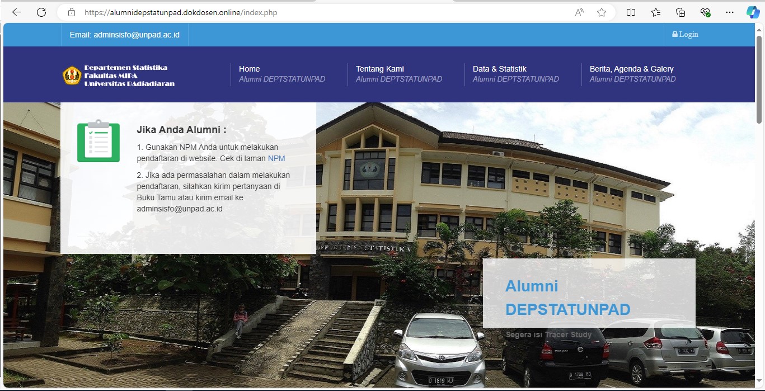
Task: Open the Tentang Kami menu
Action: tap(379, 69)
